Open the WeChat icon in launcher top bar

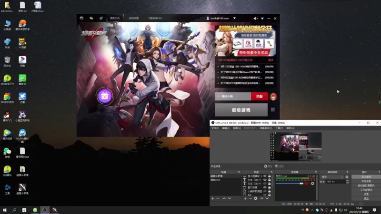[91, 18]
